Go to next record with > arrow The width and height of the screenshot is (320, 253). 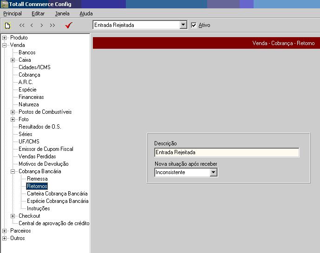(x=42, y=26)
